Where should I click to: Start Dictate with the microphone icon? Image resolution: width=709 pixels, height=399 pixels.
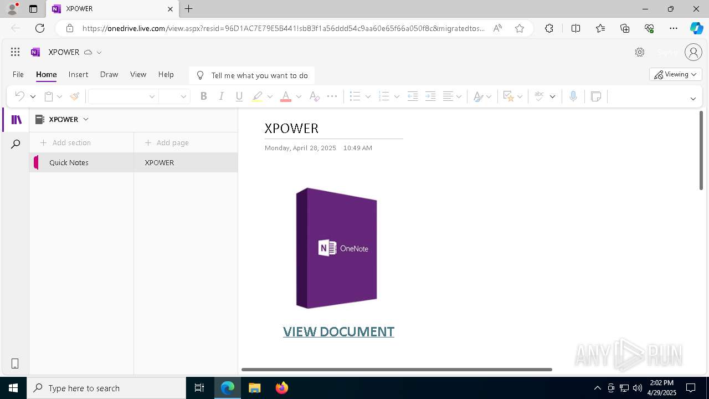[x=573, y=96]
